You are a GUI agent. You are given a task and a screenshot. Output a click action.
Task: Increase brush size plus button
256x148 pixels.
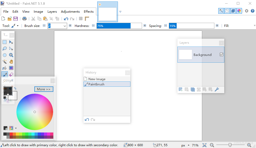[x=70, y=26]
